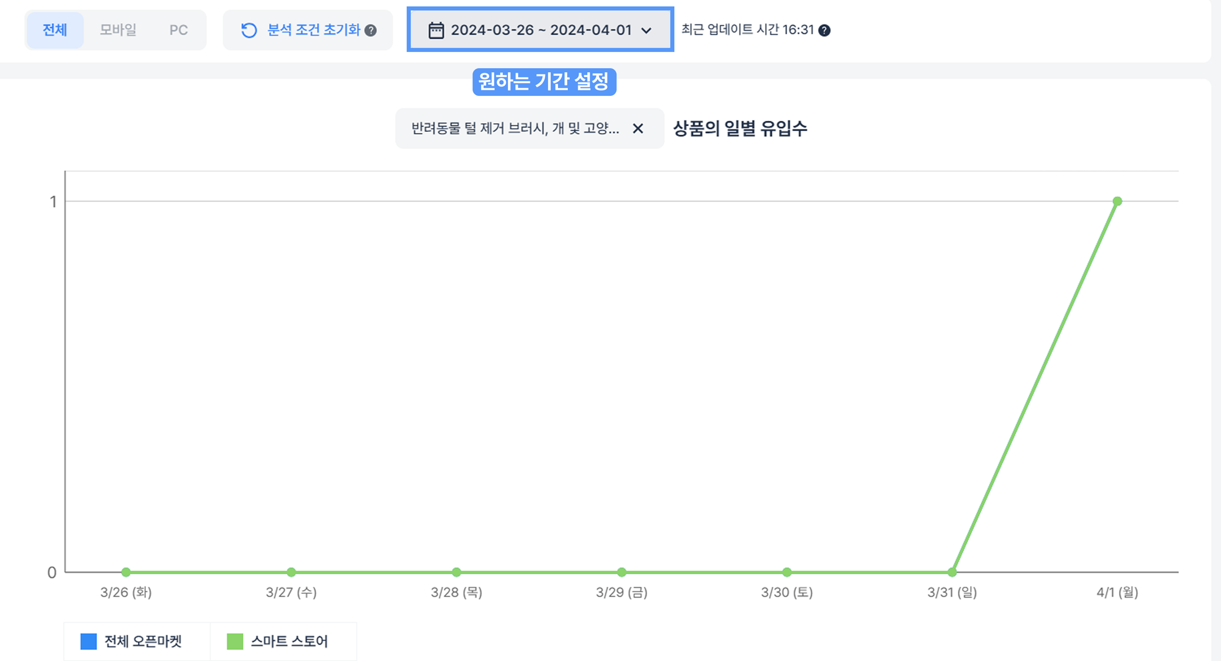
Task: Click the 분석 조건 초기화 reset button
Action: pyautogui.click(x=308, y=30)
